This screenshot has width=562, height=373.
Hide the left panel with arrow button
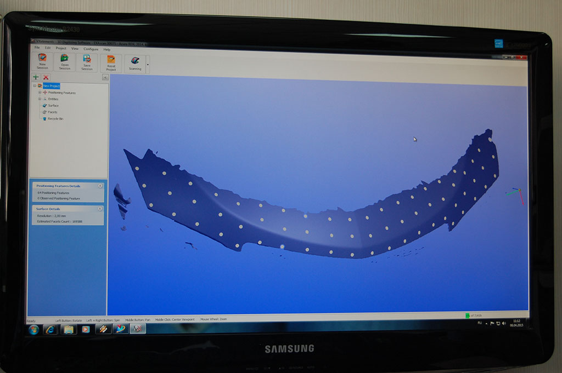(x=105, y=78)
